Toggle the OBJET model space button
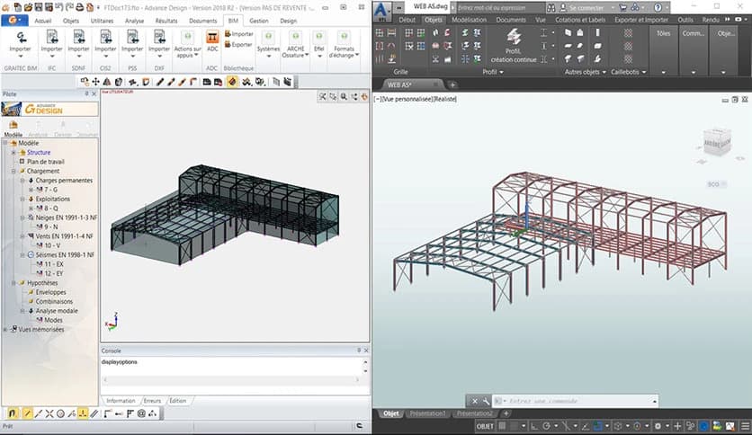 click(484, 426)
